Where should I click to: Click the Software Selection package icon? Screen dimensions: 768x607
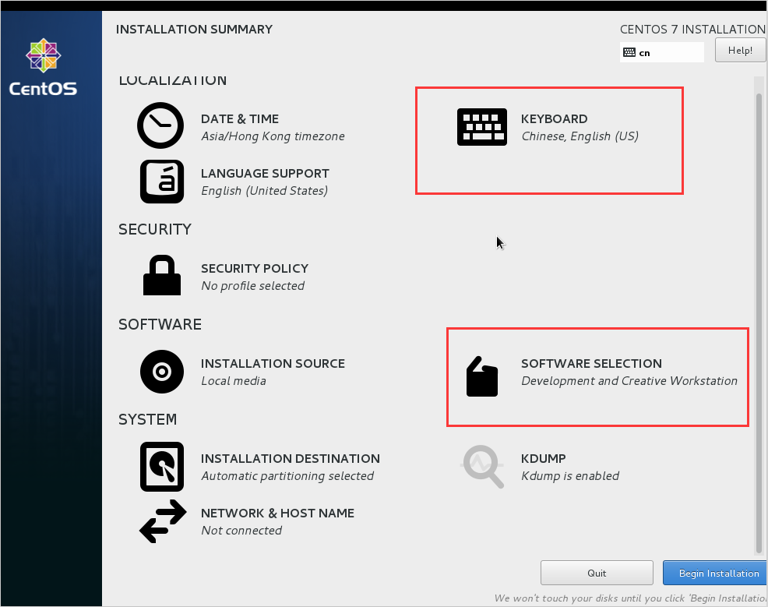click(482, 376)
